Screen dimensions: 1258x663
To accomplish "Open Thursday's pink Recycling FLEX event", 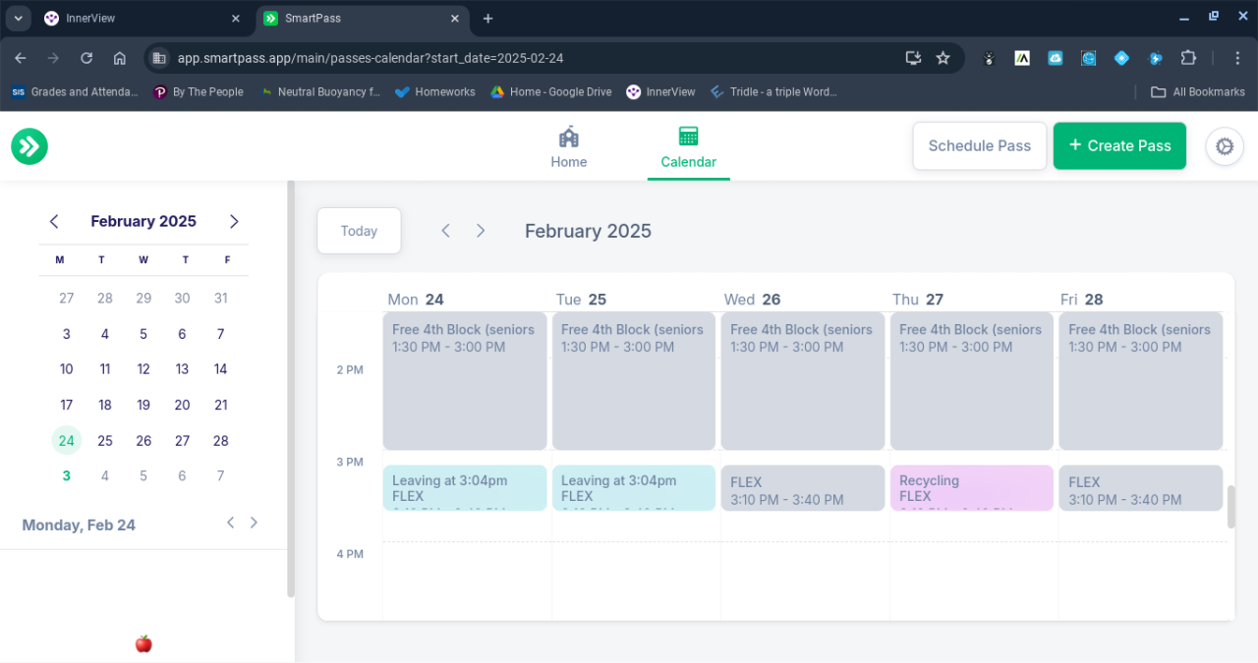I will (x=971, y=488).
